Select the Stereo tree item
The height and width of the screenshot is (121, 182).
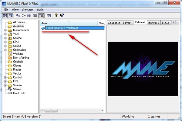pyautogui.click(x=17, y=89)
